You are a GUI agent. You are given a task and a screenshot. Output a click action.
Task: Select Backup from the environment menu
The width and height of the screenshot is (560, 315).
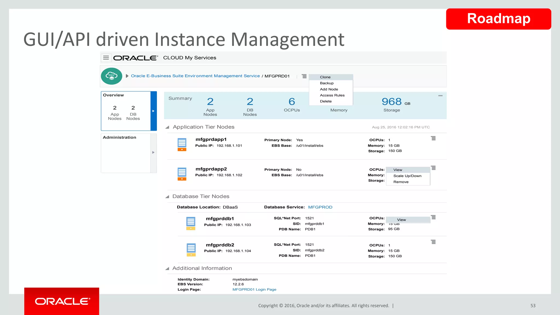tap(331, 83)
